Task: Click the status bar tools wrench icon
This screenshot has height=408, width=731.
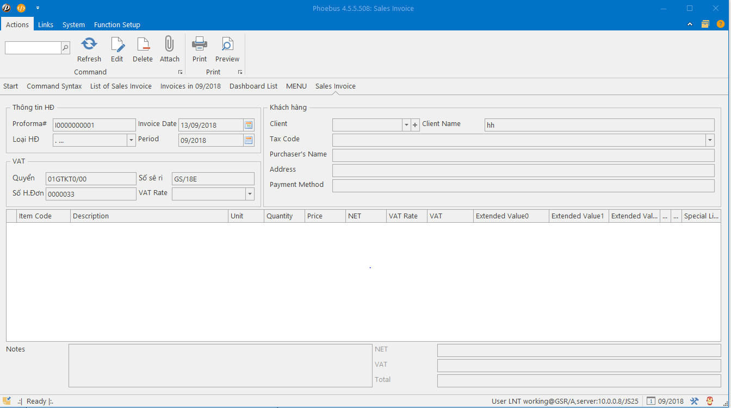Action: point(694,401)
